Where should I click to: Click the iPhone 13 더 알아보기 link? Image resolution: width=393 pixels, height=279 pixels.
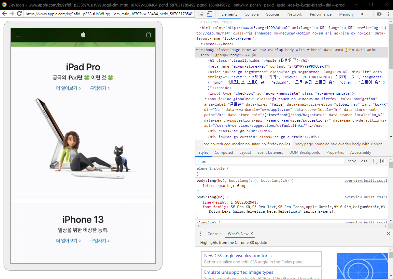pyautogui.click(x=68, y=241)
